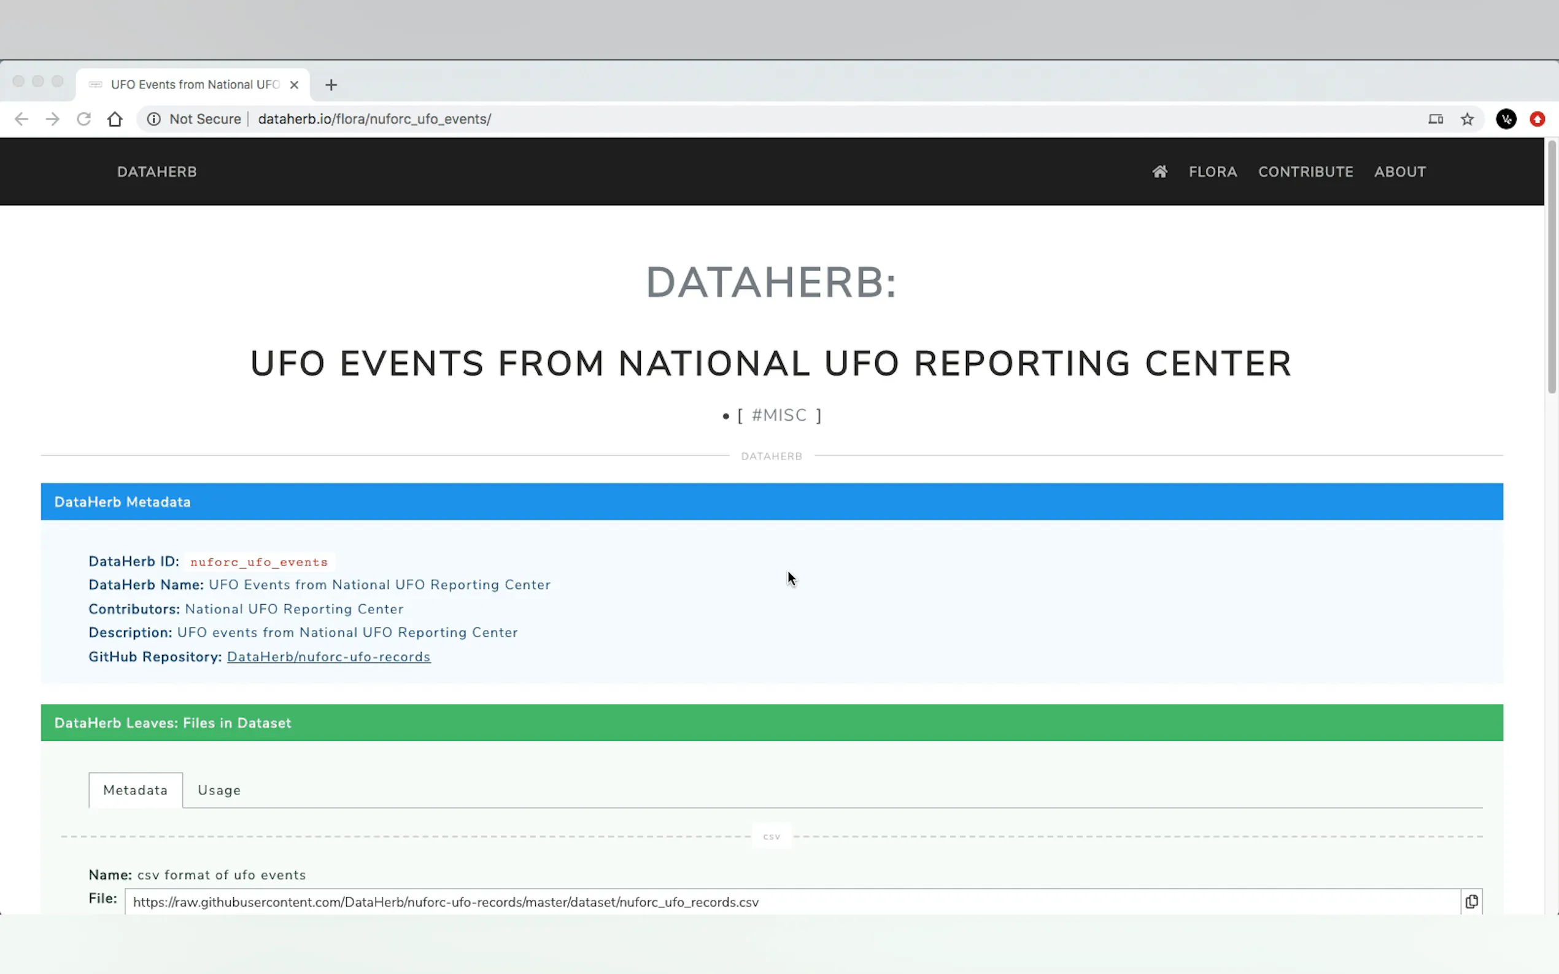The height and width of the screenshot is (974, 1559).
Task: Close the UFO Events tab
Action: coord(294,85)
